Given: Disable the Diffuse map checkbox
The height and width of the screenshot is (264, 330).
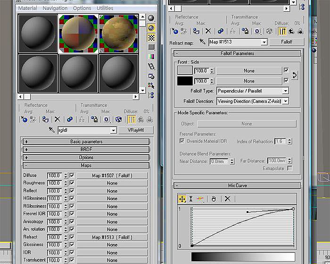Looking at the screenshot, I should pos(72,175).
